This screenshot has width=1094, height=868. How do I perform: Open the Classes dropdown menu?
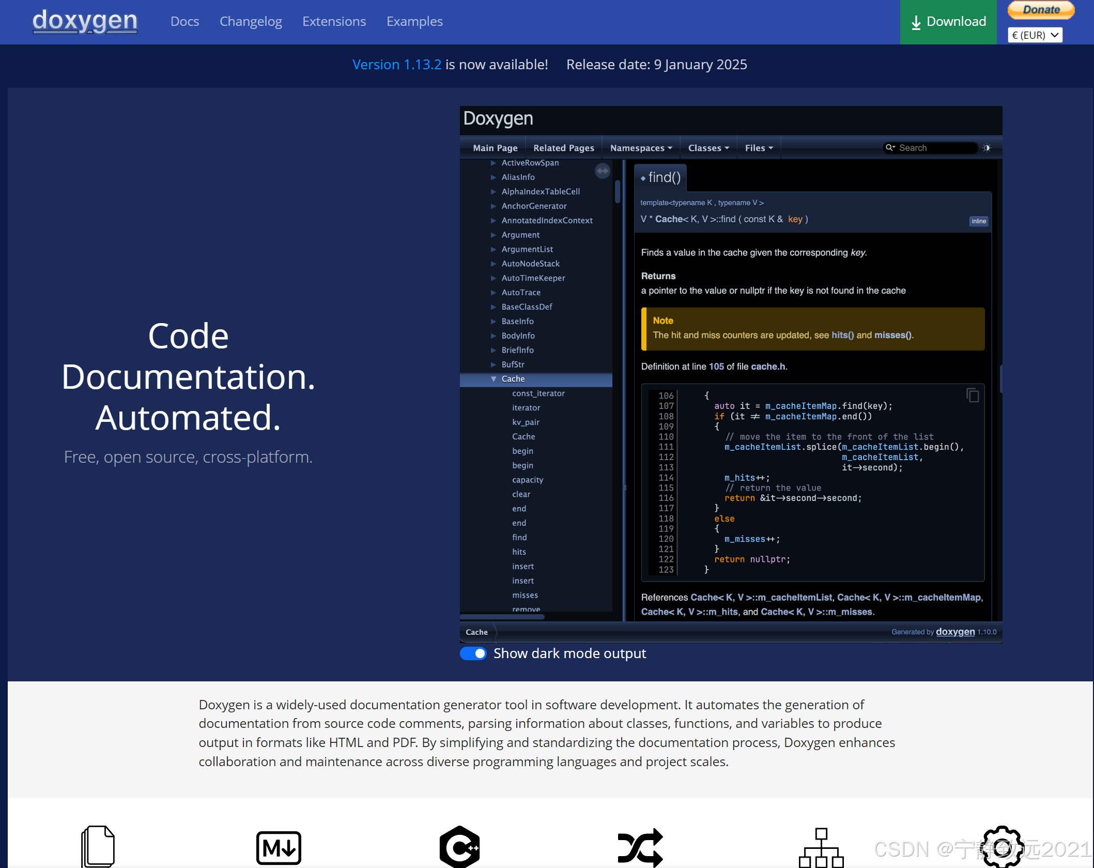point(708,148)
